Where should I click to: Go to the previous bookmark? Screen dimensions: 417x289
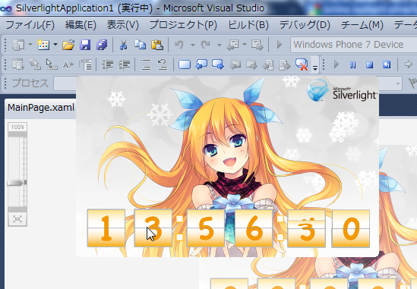201,64
